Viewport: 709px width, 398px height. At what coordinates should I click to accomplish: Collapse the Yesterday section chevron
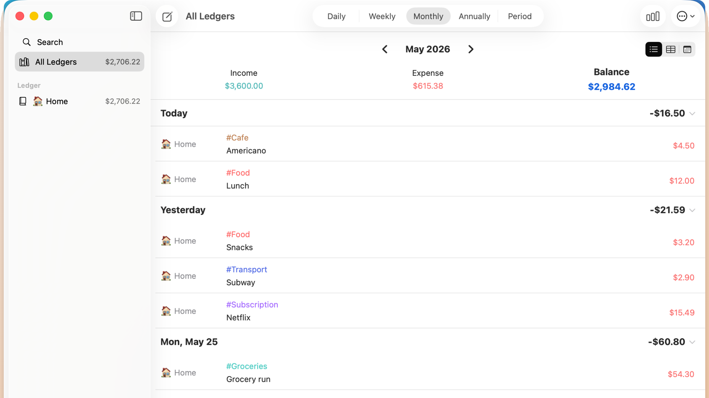pos(692,210)
